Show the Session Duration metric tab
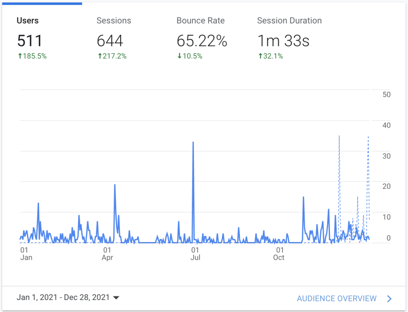This screenshot has height=312, width=408. (x=289, y=21)
